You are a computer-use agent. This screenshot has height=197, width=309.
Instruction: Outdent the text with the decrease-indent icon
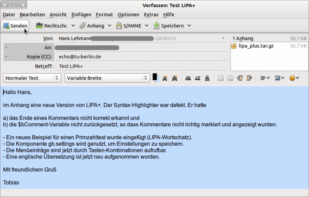click(x=239, y=78)
